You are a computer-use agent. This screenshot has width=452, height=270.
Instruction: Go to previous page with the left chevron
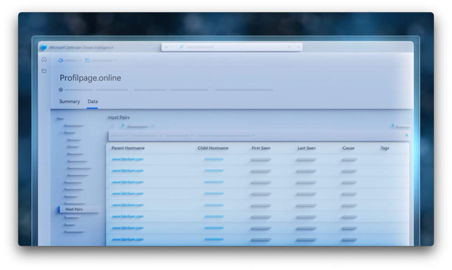point(113,126)
